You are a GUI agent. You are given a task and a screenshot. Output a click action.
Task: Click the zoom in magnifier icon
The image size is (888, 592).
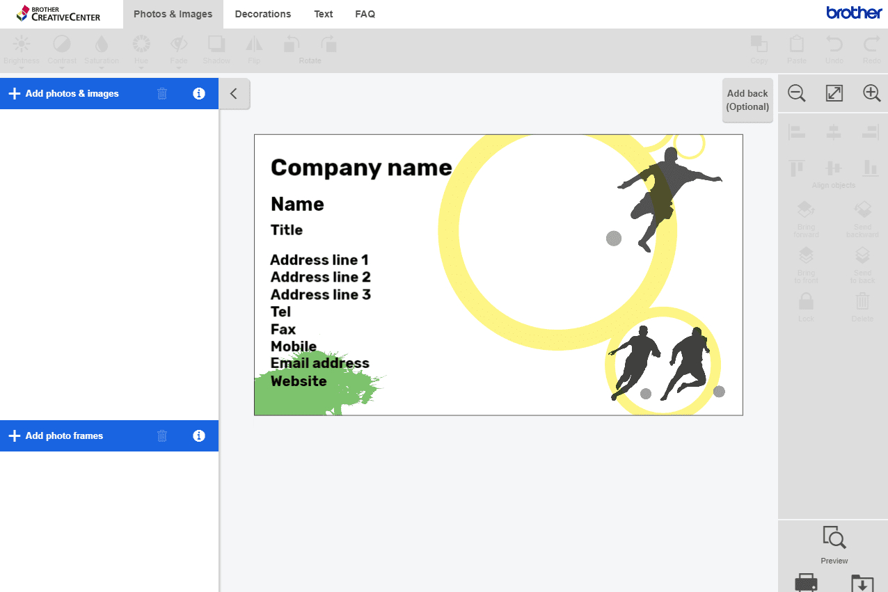[871, 93]
